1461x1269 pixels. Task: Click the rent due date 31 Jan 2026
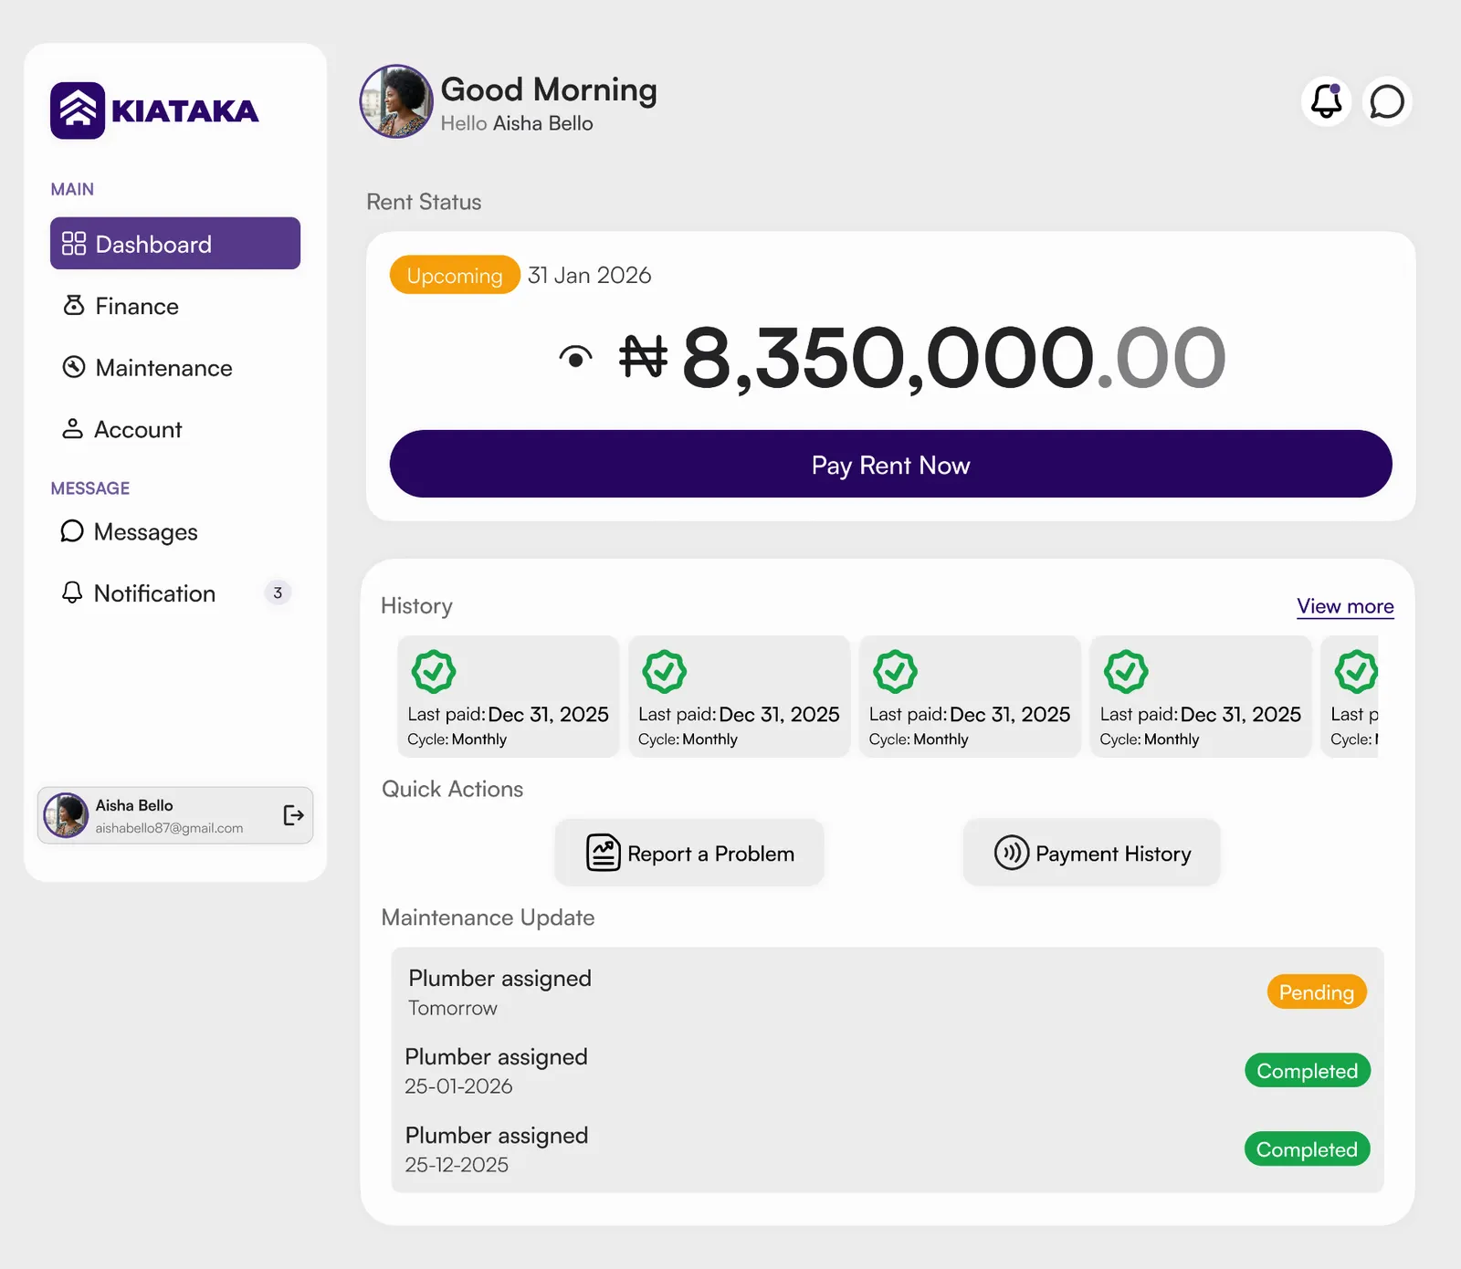[590, 275]
